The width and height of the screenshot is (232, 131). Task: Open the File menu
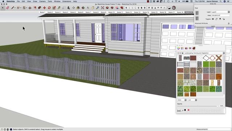tap(18, 1)
